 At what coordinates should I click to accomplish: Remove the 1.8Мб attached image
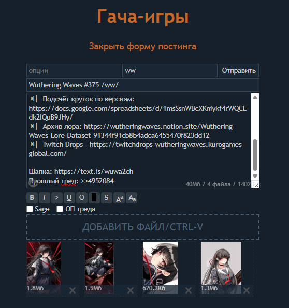(73, 290)
